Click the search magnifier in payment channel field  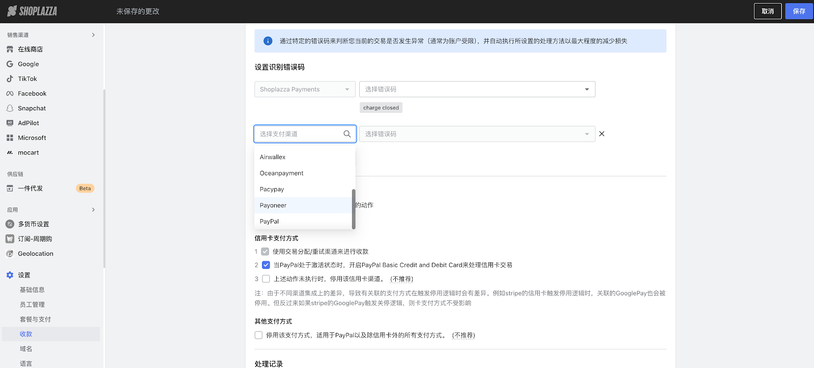tap(347, 134)
